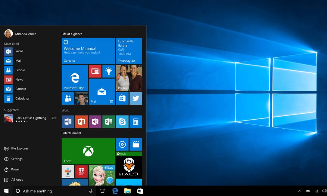327x196 pixels.
Task: Open the Task View taskbar button
Action: tap(102, 191)
